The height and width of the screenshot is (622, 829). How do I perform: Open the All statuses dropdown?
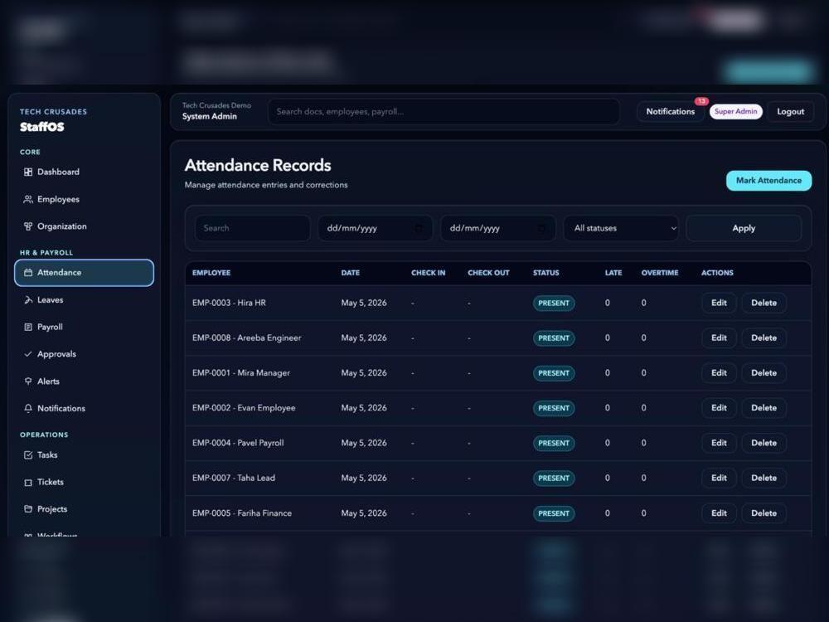[x=621, y=229]
